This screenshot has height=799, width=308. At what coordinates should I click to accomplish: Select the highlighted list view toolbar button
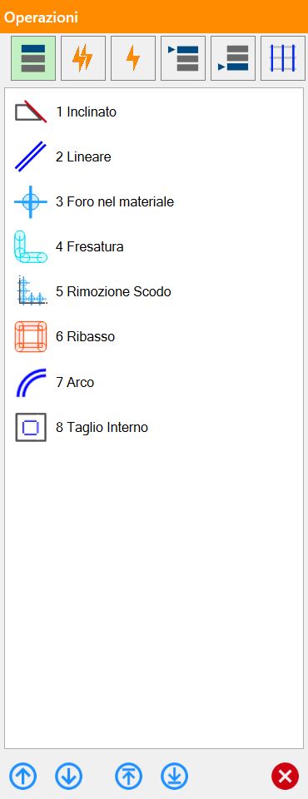coord(33,58)
